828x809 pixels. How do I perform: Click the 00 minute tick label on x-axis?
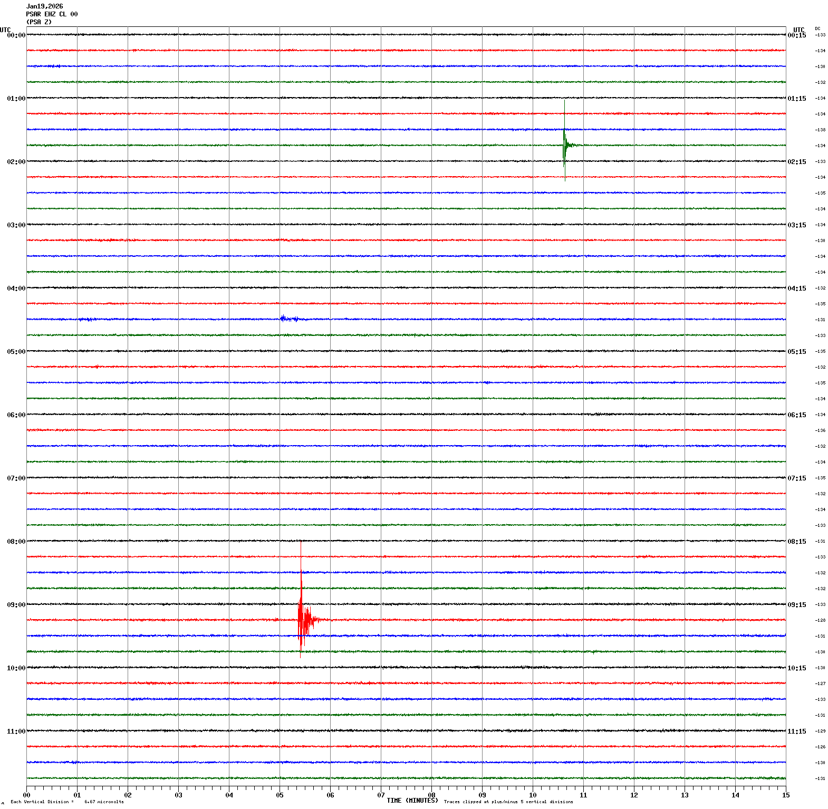coord(26,795)
